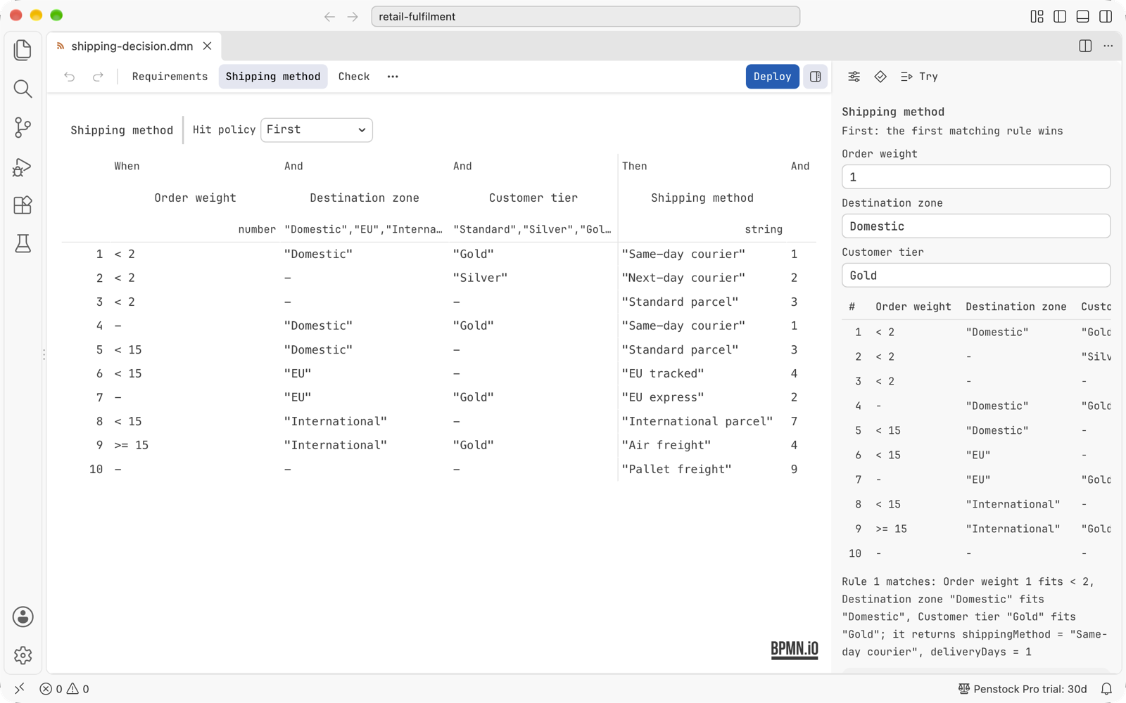Open the editor more actions menu
1126x703 pixels.
point(1108,46)
